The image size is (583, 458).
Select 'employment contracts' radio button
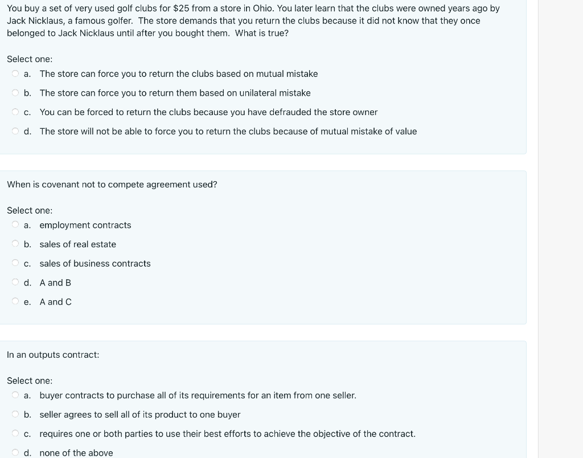click(x=15, y=224)
